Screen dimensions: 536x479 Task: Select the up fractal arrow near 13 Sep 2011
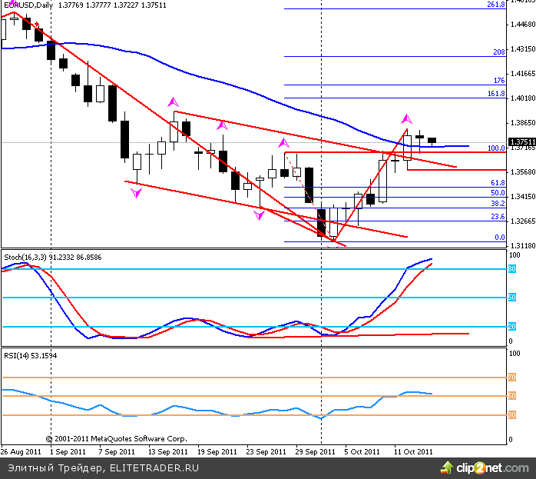(x=174, y=101)
